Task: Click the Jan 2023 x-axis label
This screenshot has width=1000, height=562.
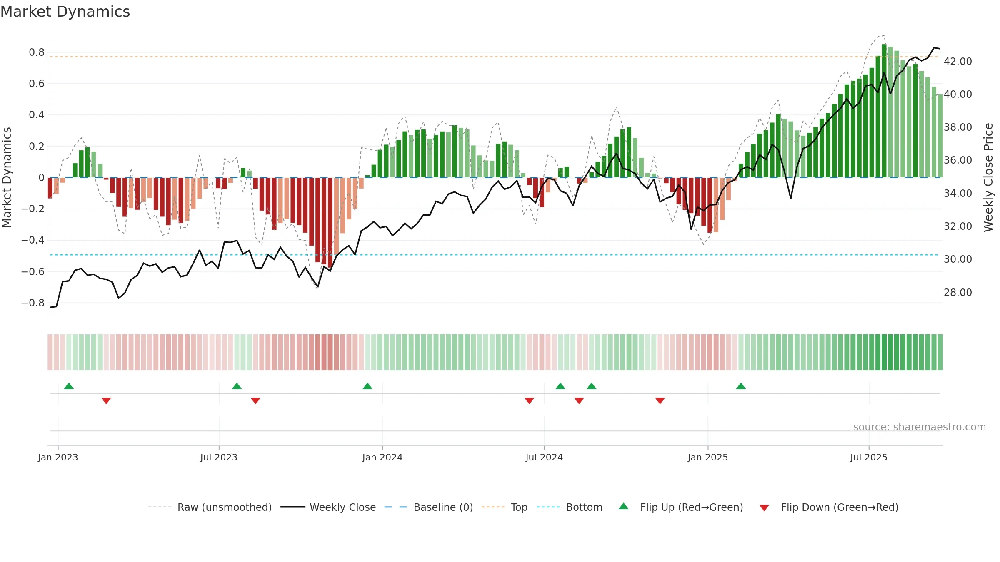Action: point(58,457)
